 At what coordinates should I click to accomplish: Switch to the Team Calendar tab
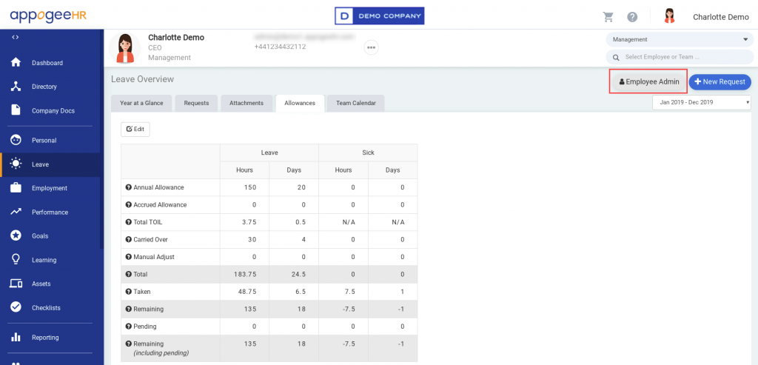356,103
